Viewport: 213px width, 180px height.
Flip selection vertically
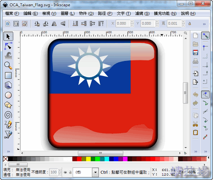63,24
